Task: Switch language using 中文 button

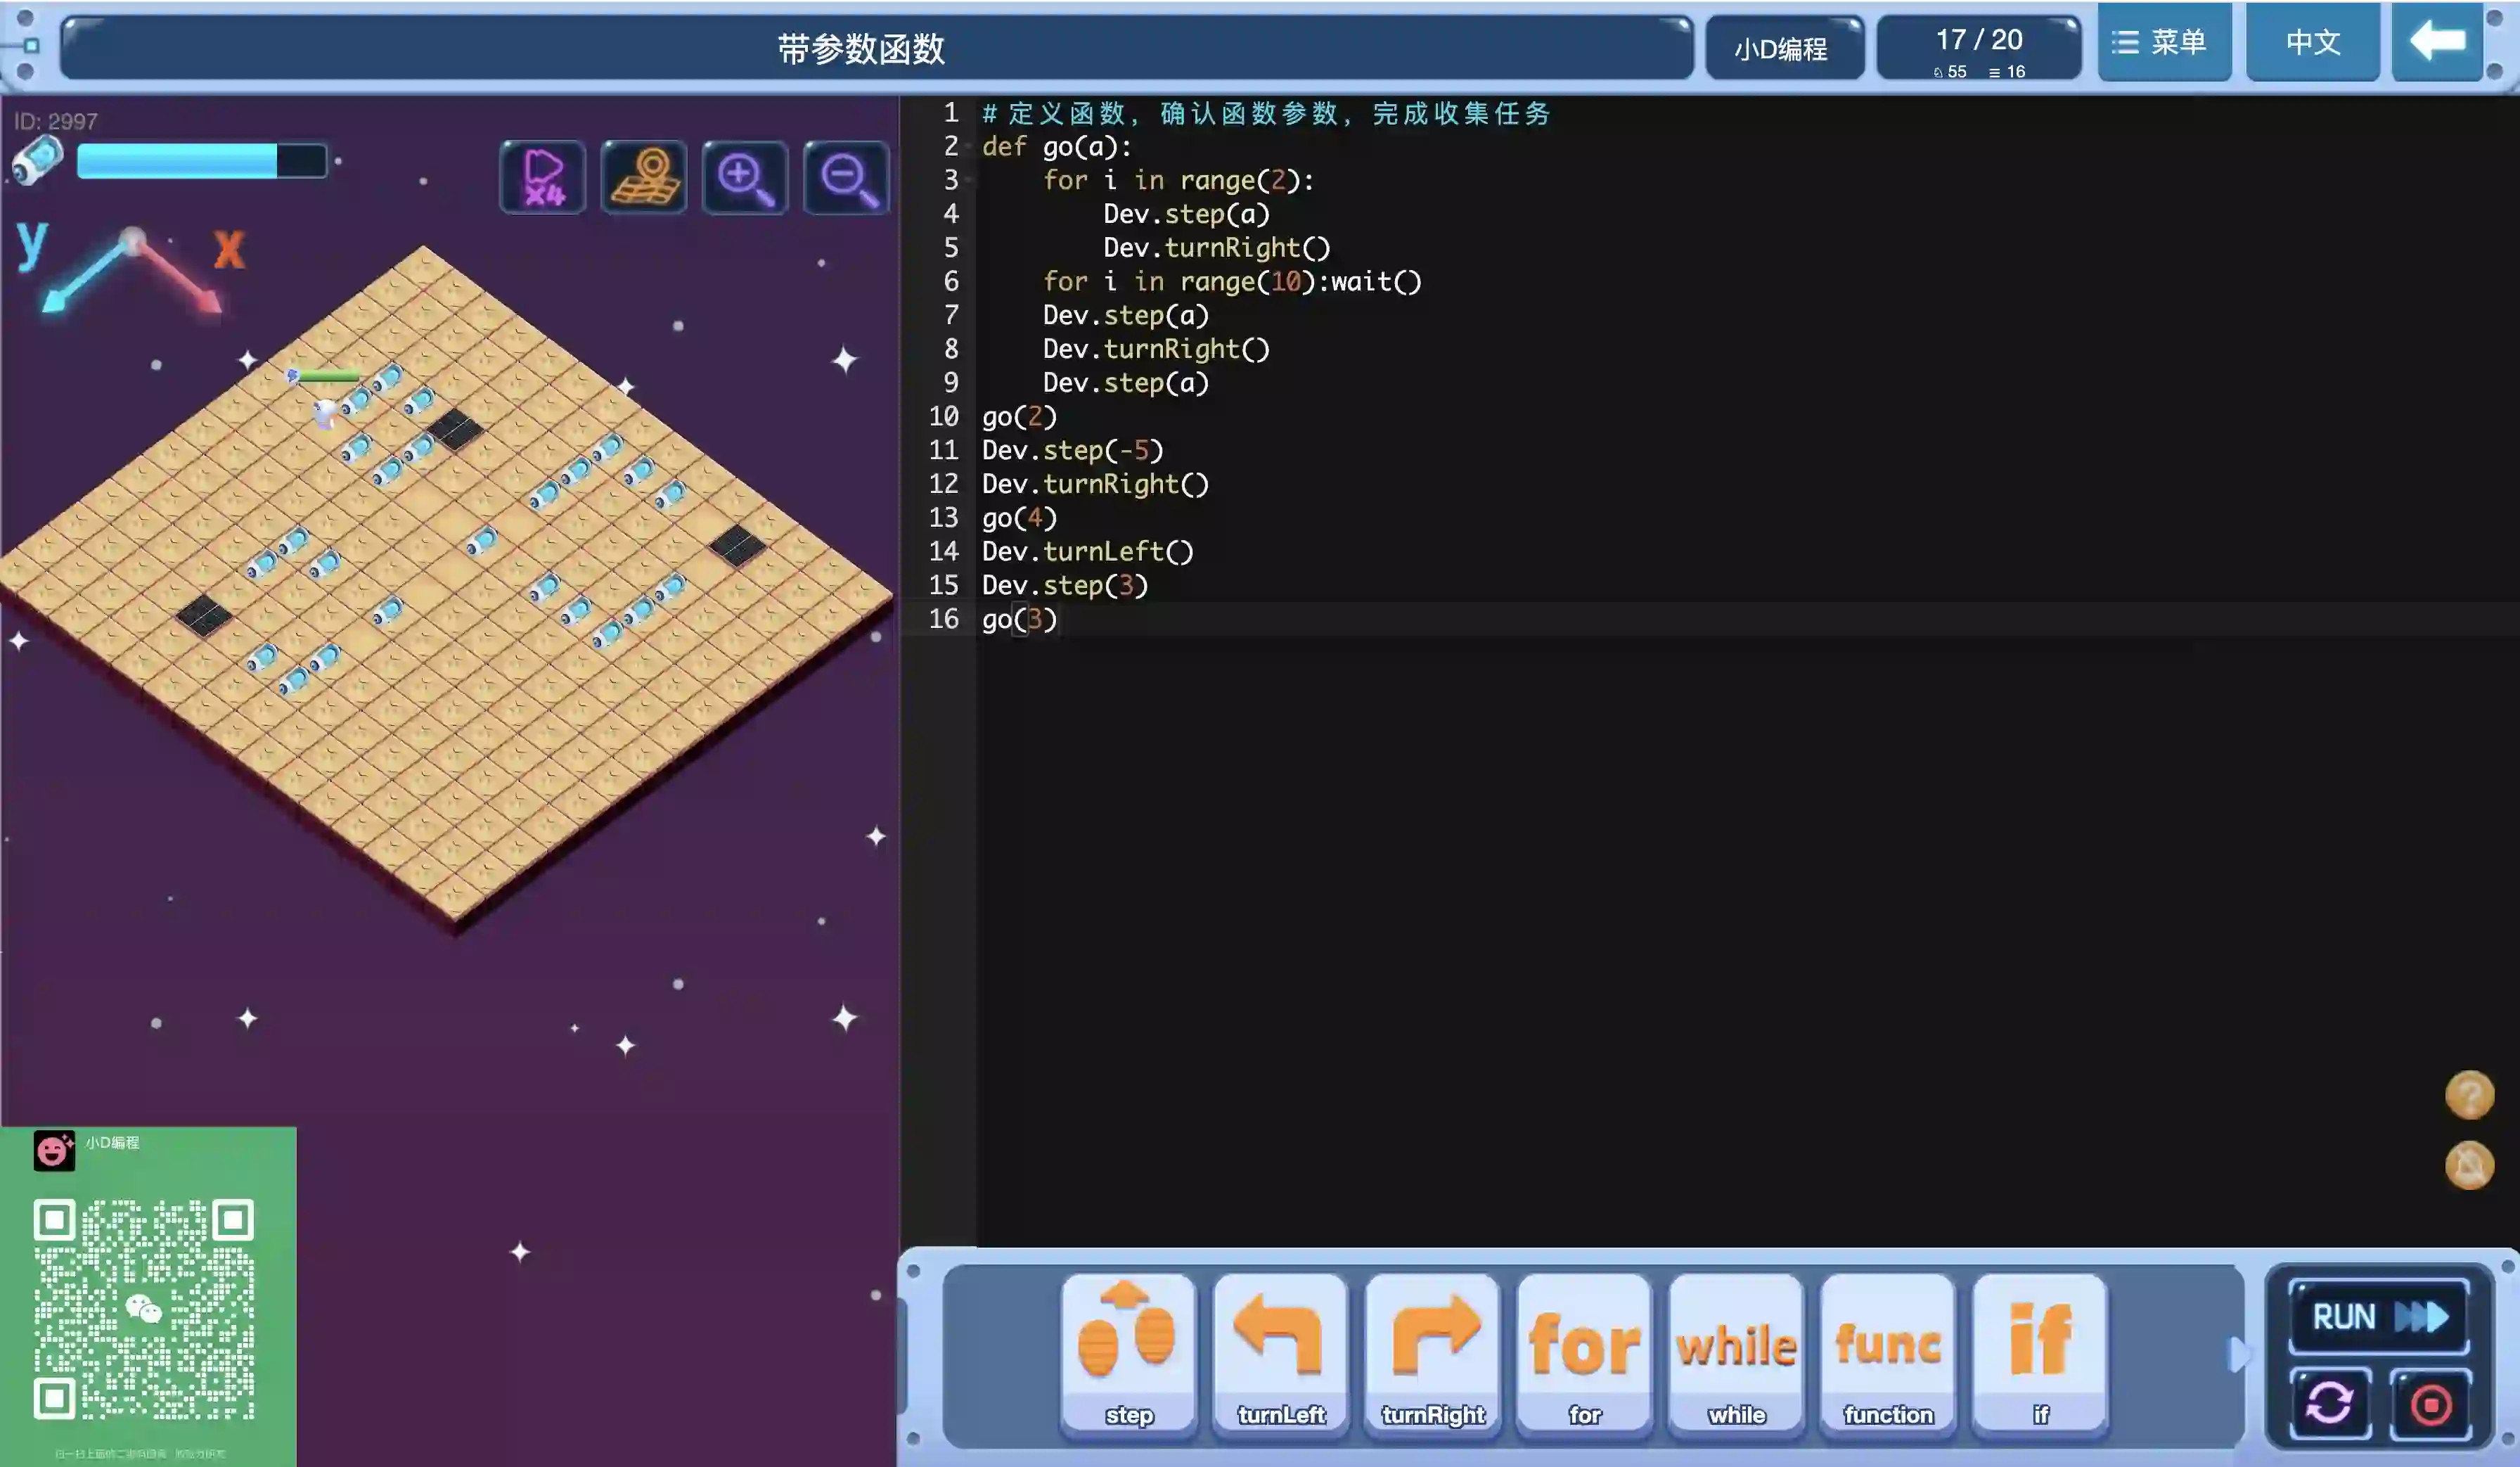Action: pyautogui.click(x=2312, y=42)
